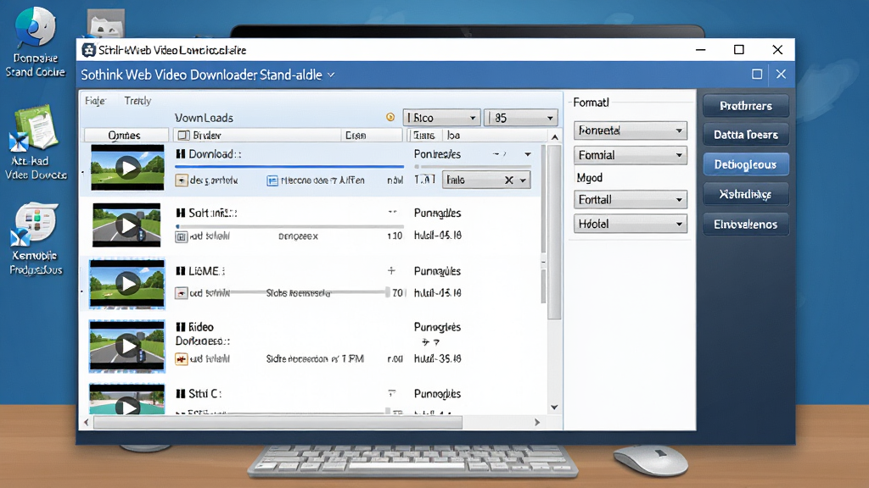
Task: Open the Trerdy menu
Action: 137,101
